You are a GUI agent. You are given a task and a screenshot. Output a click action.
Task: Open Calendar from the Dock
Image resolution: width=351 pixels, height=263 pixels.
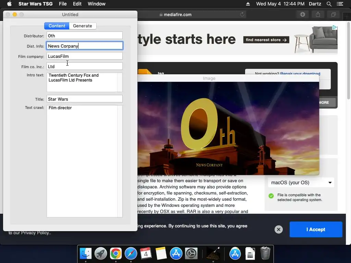146,254
